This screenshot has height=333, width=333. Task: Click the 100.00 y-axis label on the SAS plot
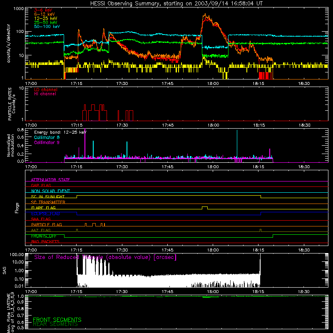(17, 254)
